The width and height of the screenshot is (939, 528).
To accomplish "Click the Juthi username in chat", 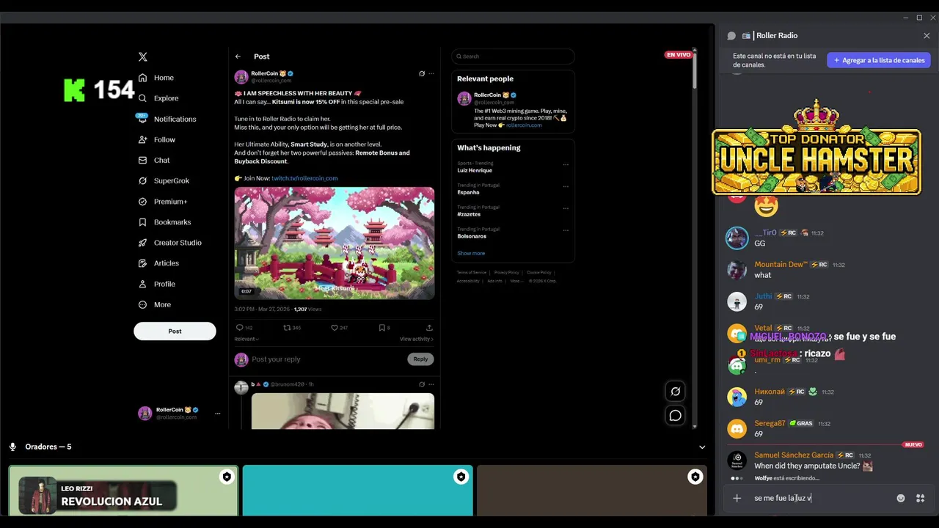I will [x=763, y=296].
